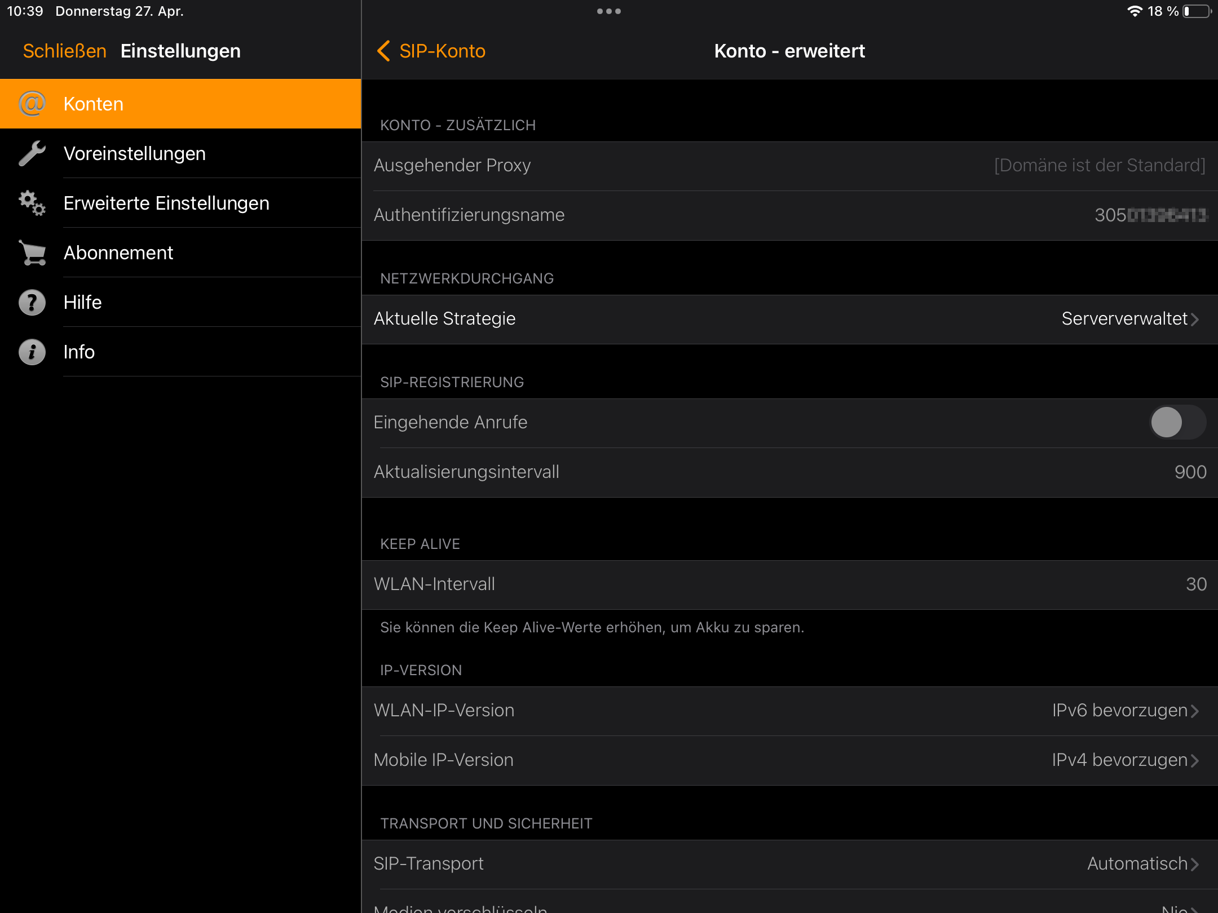Tap the Konto - erweitert title
This screenshot has width=1218, height=913.
click(789, 51)
